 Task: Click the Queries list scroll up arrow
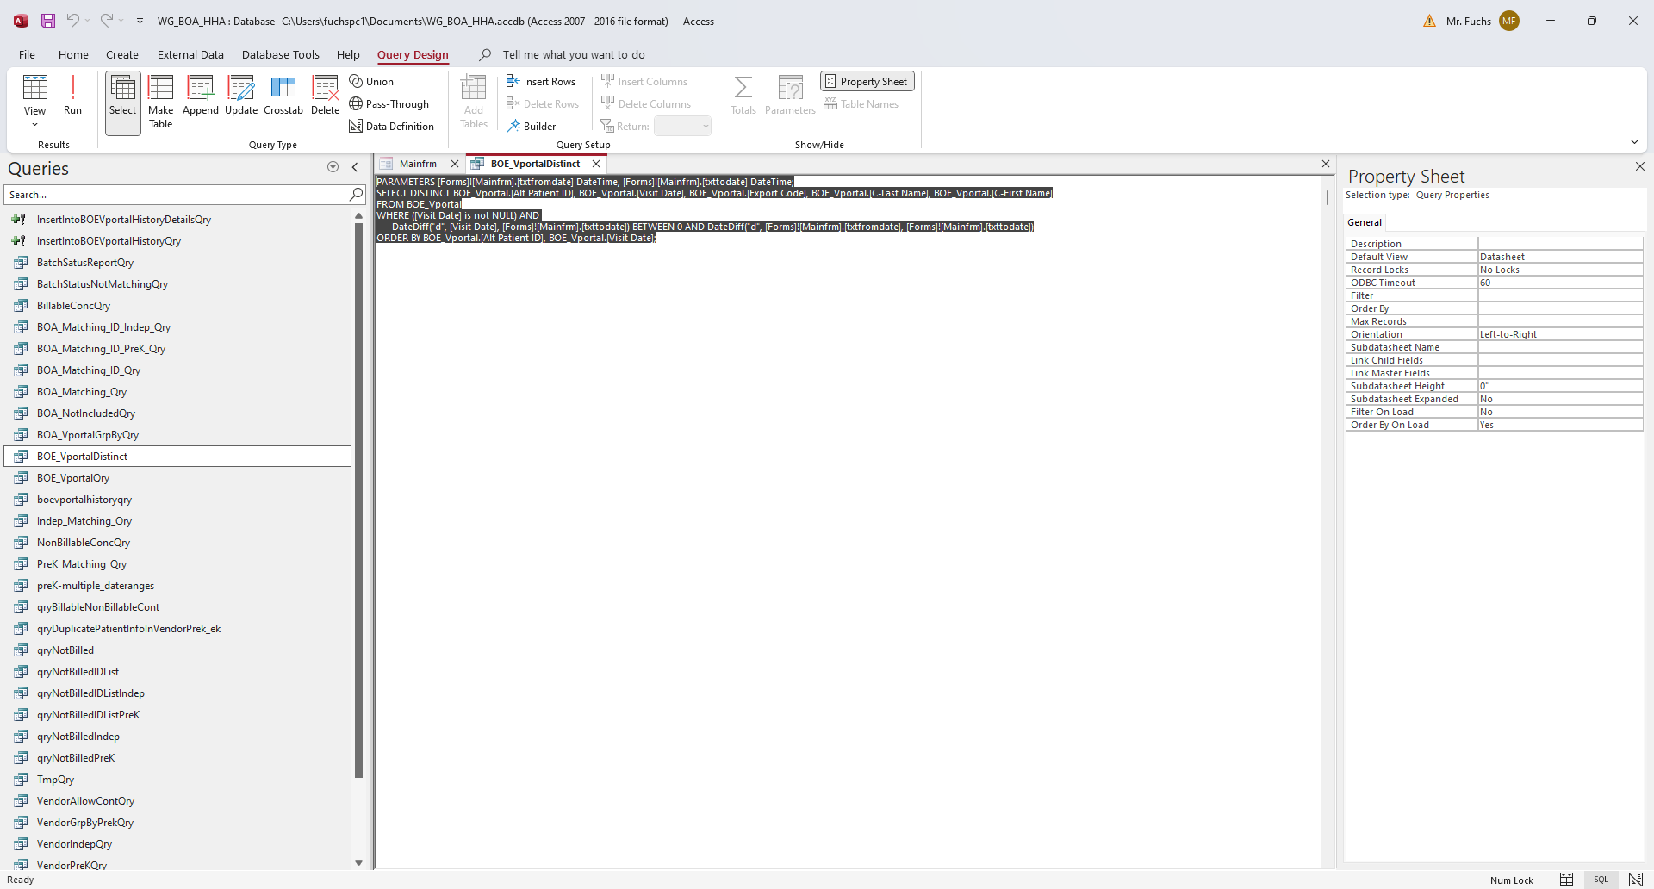[x=359, y=216]
